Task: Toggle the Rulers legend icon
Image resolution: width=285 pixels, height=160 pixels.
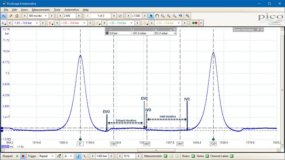Action: click(193, 156)
